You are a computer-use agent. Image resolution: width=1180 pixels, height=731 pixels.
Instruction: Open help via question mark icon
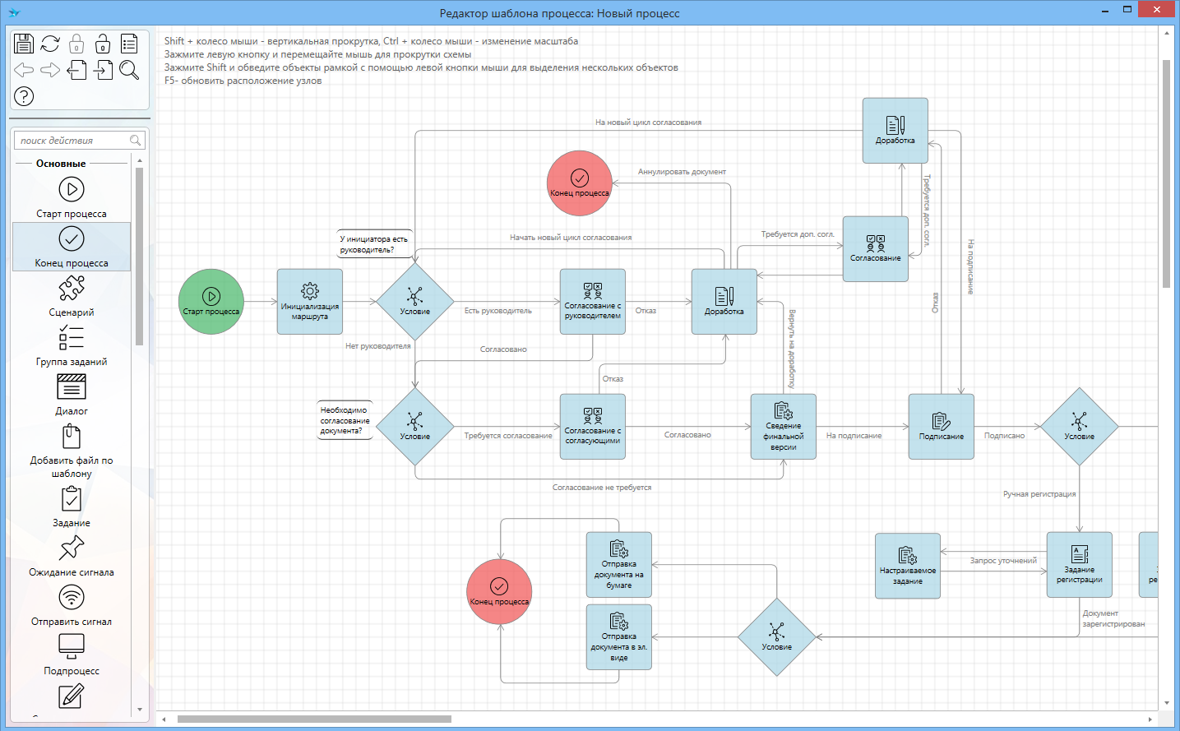(24, 96)
